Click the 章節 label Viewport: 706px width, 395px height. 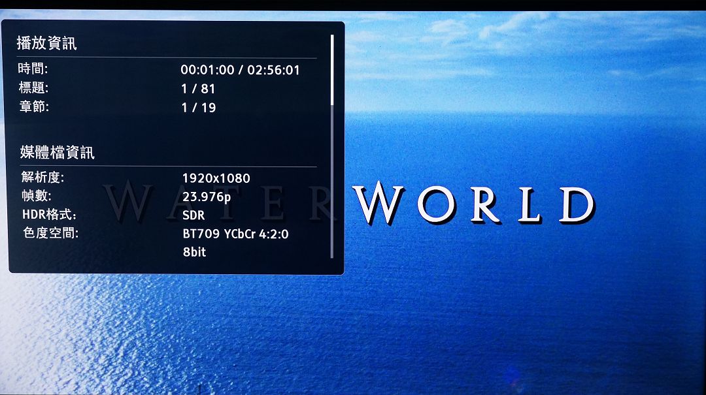pyautogui.click(x=34, y=106)
